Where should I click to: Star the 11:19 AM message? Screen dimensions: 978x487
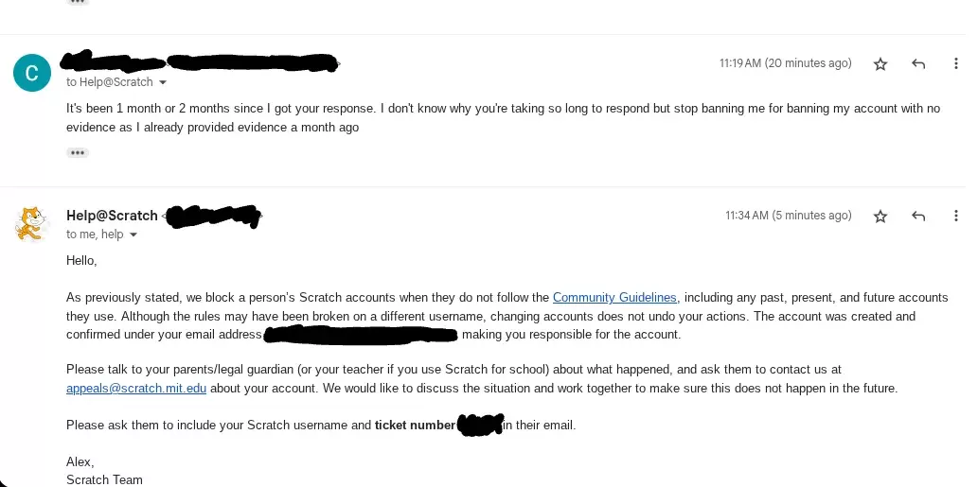coord(880,64)
